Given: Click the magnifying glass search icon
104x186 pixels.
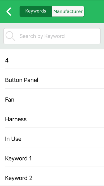Looking at the screenshot, I should [10, 36].
